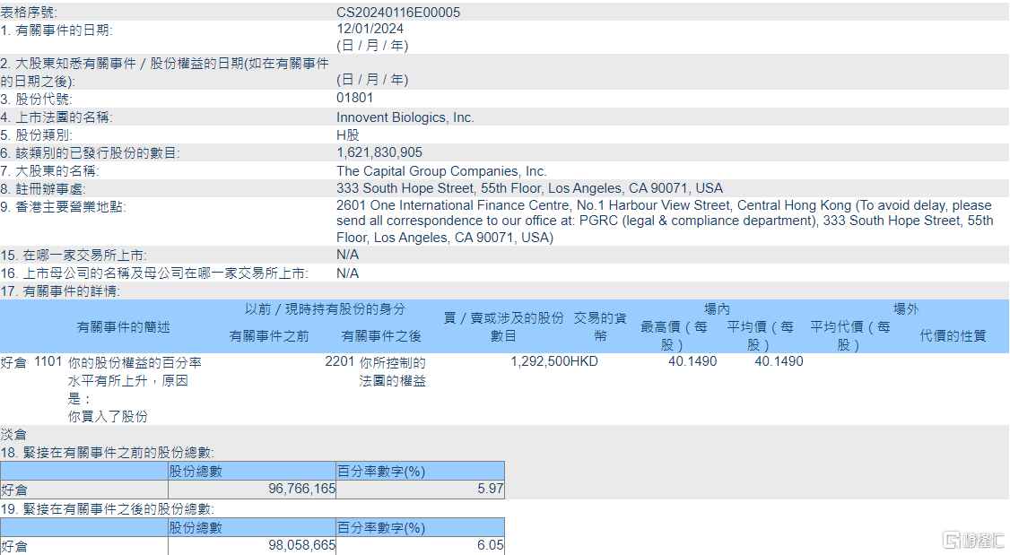
Task: Select form serial number CS20240116E00005
Action: click(x=398, y=13)
